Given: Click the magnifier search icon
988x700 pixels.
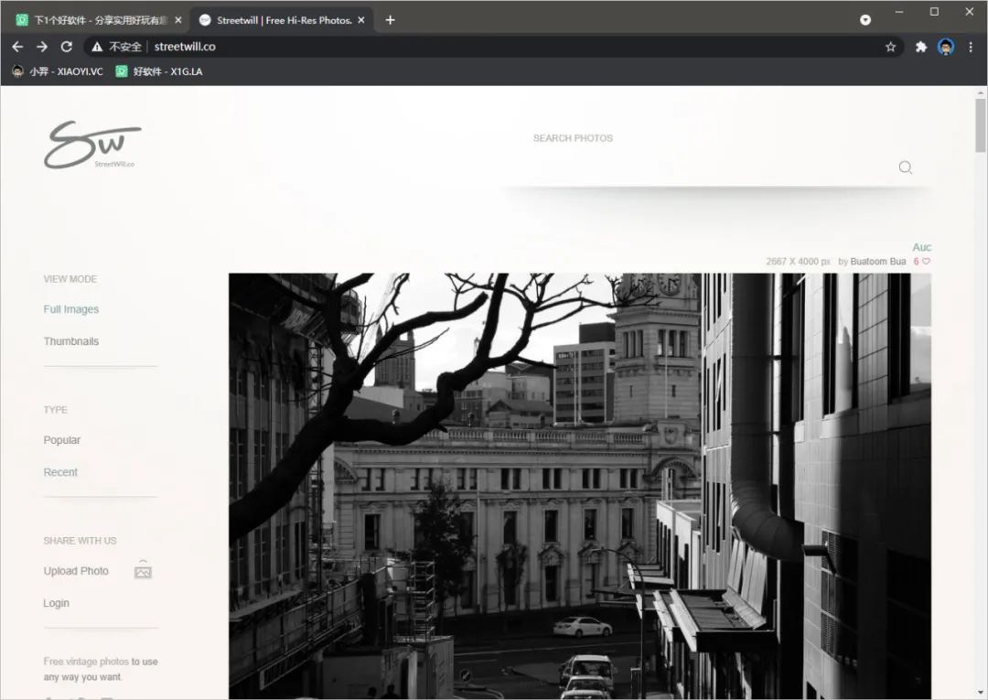Looking at the screenshot, I should coord(906,167).
